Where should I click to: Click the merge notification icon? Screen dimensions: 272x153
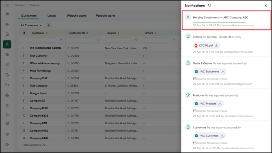[188, 17]
